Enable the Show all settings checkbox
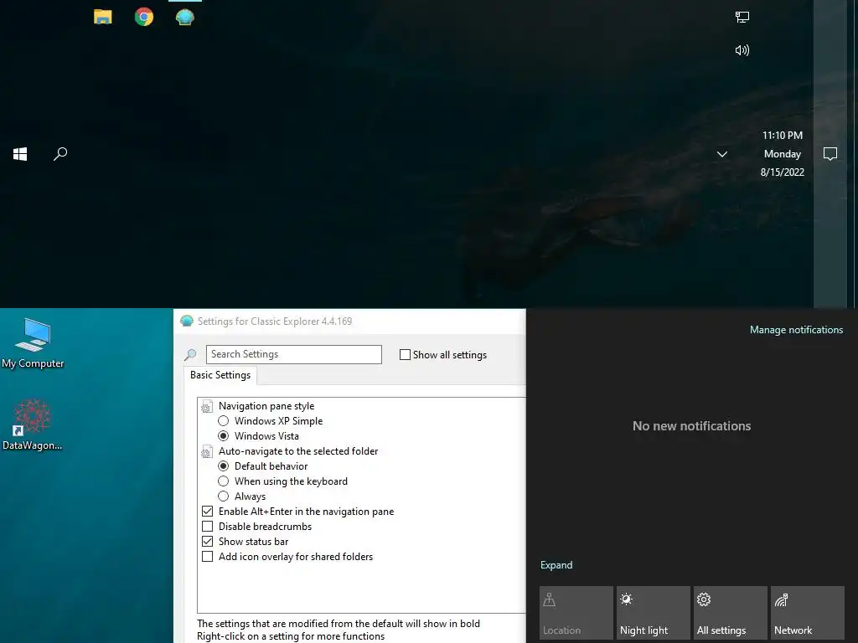The width and height of the screenshot is (858, 643). [405, 355]
